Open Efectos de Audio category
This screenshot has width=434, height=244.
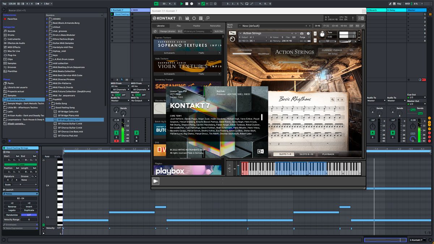click(14, 43)
